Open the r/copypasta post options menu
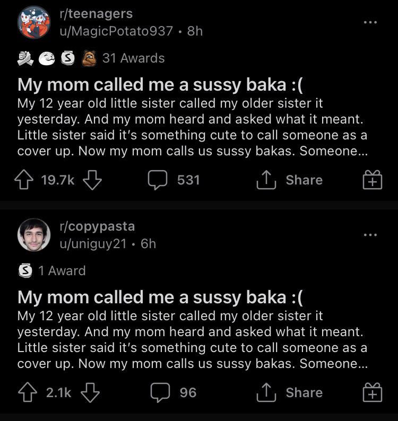Image resolution: width=398 pixels, height=421 pixels. [370, 234]
